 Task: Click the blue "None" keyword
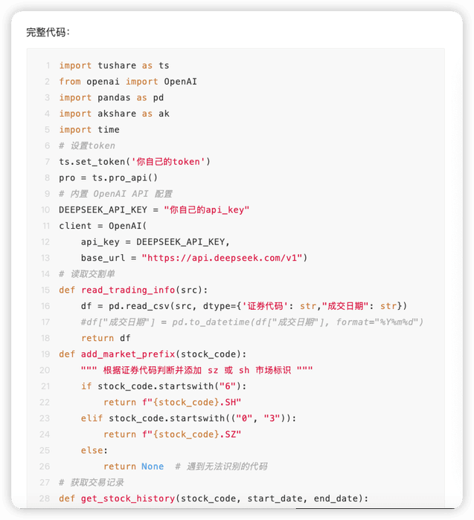[x=152, y=466]
